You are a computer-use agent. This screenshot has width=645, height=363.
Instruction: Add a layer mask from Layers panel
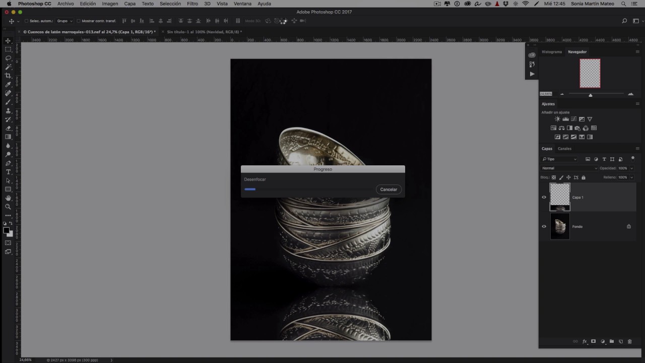point(594,342)
